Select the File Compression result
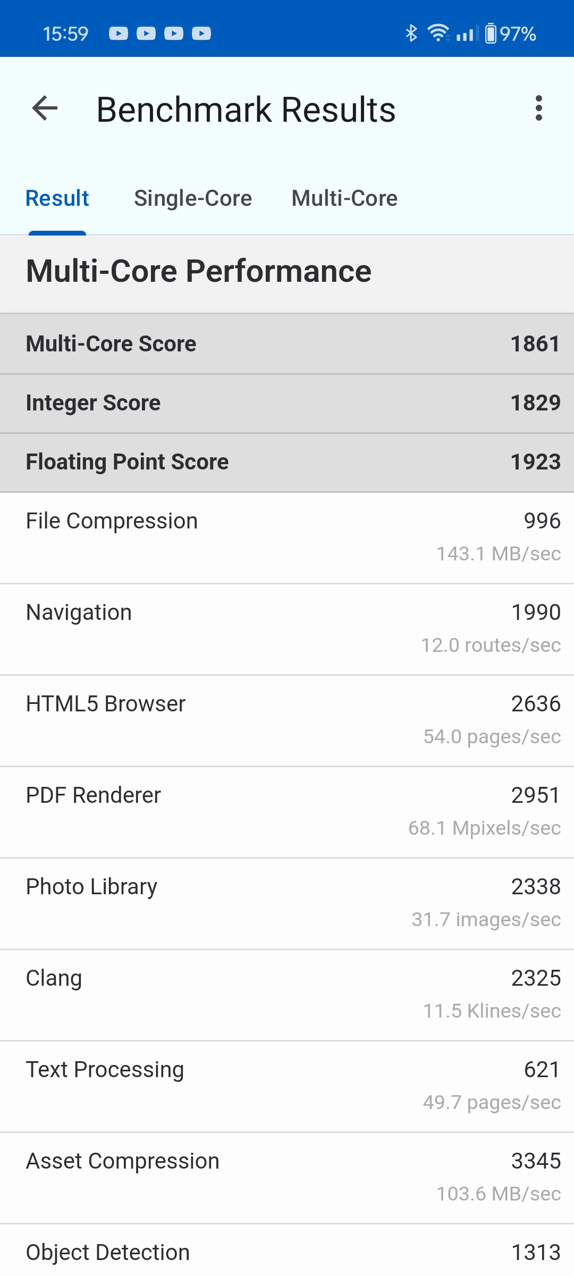Viewport: 574px width, 1276px height. click(287, 537)
